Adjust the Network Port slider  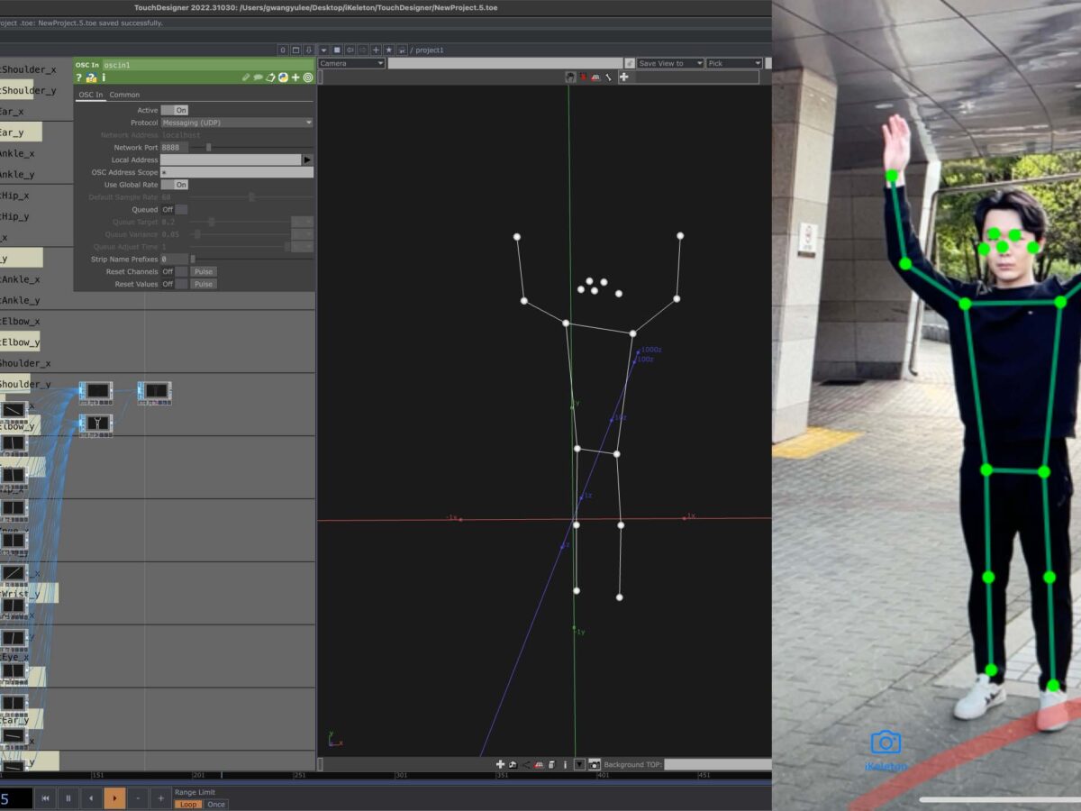tap(209, 148)
